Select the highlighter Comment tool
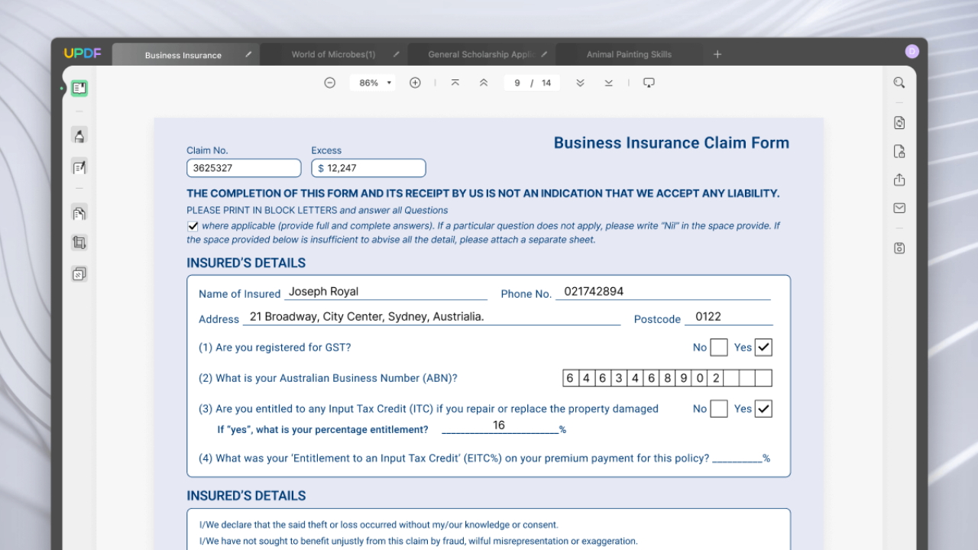 tap(79, 135)
